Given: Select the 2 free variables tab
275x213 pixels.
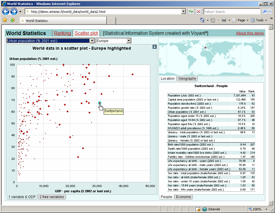Looking at the screenshot, I should point(52,197).
